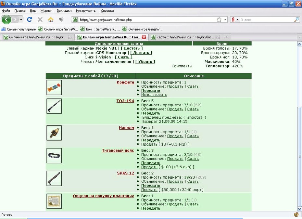302x219 pixels.
Task: Close the active GanjaWars tab
Action: coord(144,37)
